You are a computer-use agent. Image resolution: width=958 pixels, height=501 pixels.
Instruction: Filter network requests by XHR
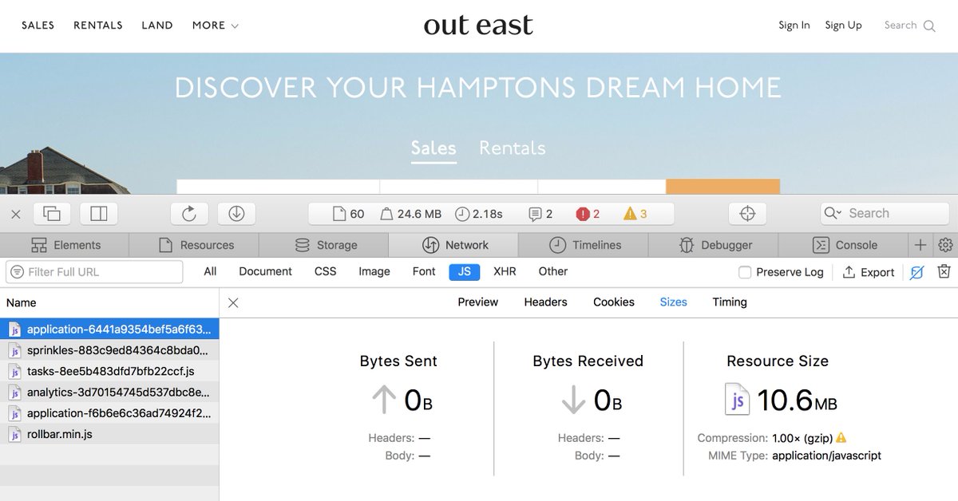(x=505, y=272)
